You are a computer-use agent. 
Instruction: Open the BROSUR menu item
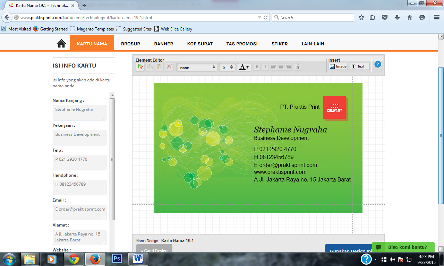point(131,44)
